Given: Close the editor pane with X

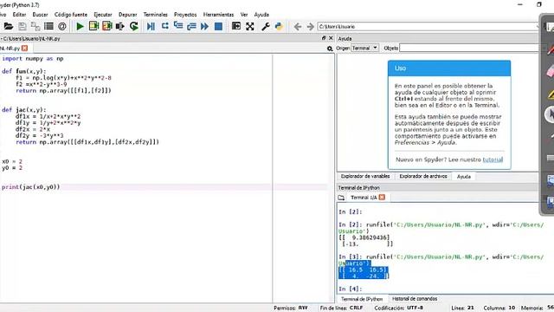Looking at the screenshot, I should click(331, 38).
